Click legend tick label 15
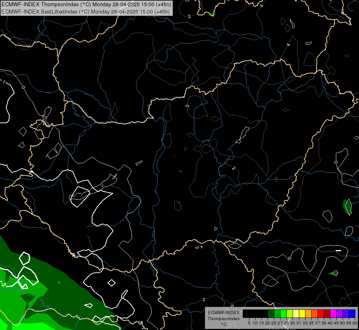Image resolution: width=359 pixels, height=330 pixels. point(261,323)
